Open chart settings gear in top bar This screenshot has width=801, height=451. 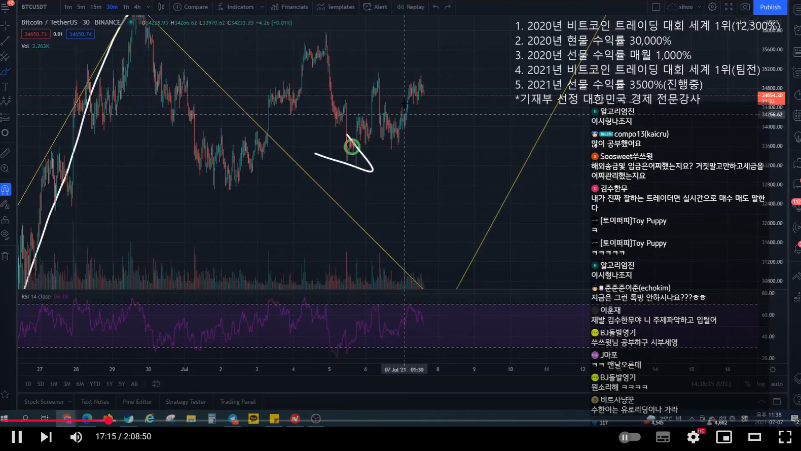(x=712, y=7)
